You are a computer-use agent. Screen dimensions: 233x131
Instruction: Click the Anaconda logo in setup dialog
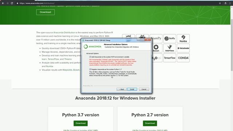tap(92, 47)
